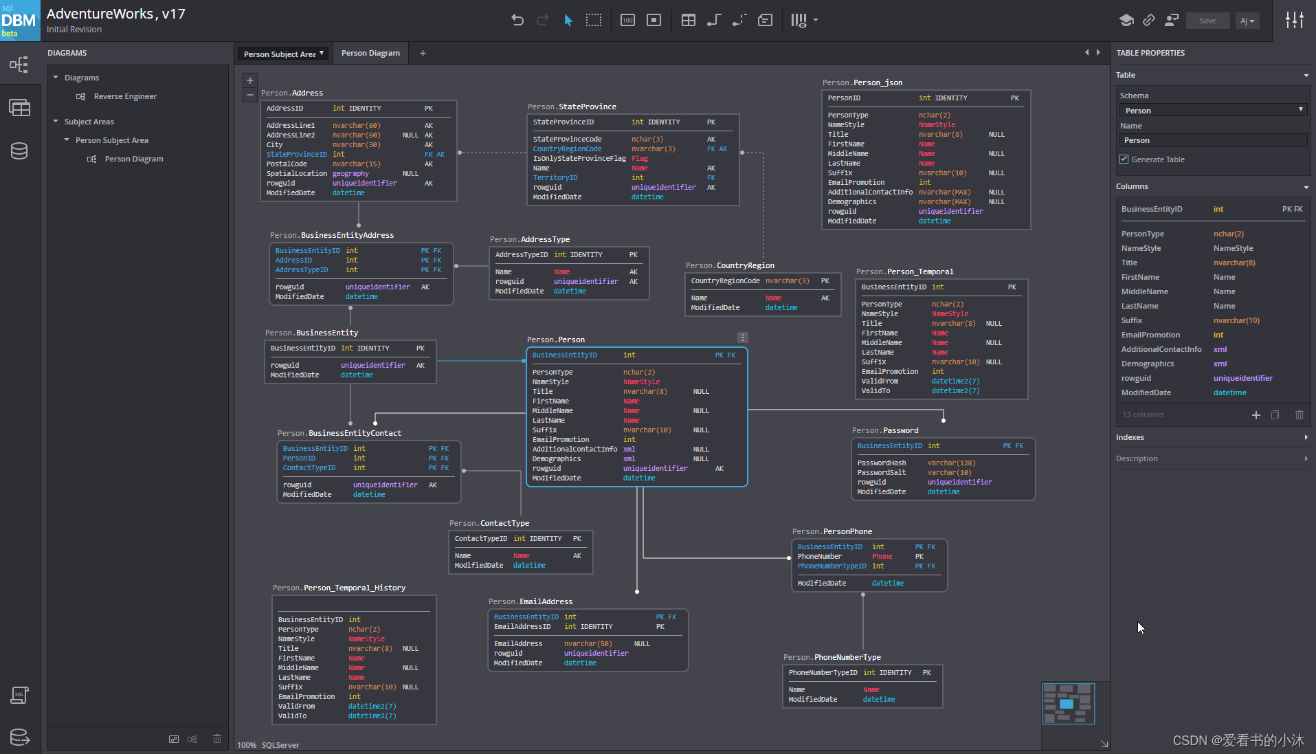Open the tables sidebar icon

click(19, 108)
